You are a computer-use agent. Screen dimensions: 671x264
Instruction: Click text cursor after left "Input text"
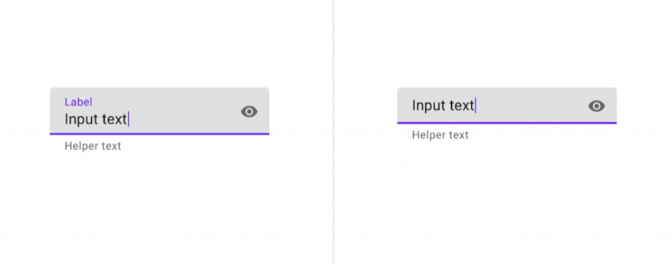click(128, 120)
